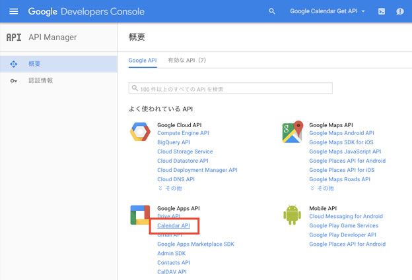
Task: Open the notifications alert icon
Action: click(x=400, y=11)
